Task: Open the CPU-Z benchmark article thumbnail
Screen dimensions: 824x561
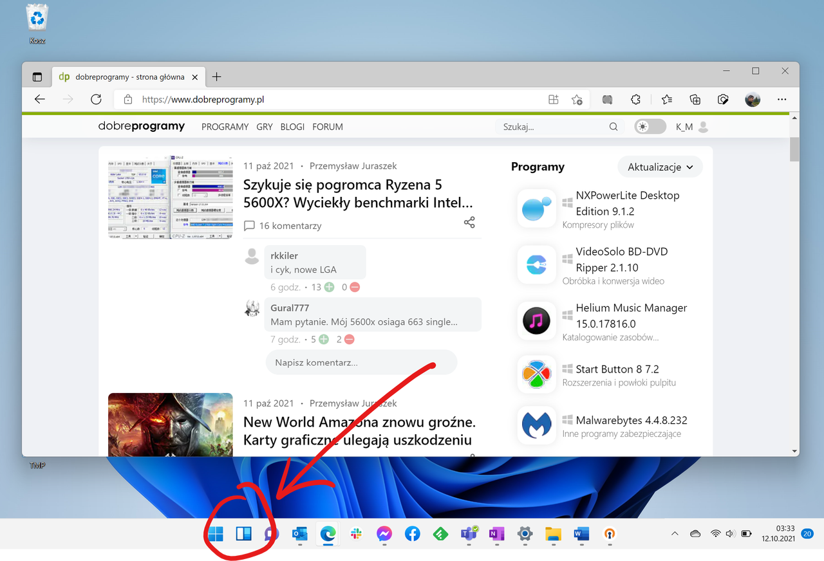Action: 171,198
